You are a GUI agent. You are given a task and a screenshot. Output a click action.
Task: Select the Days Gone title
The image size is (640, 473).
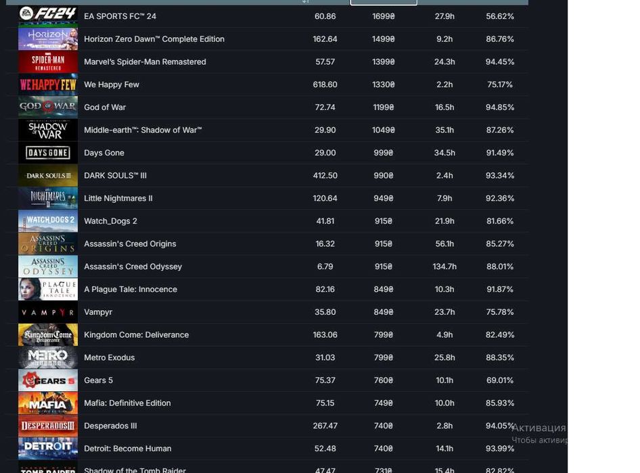104,153
